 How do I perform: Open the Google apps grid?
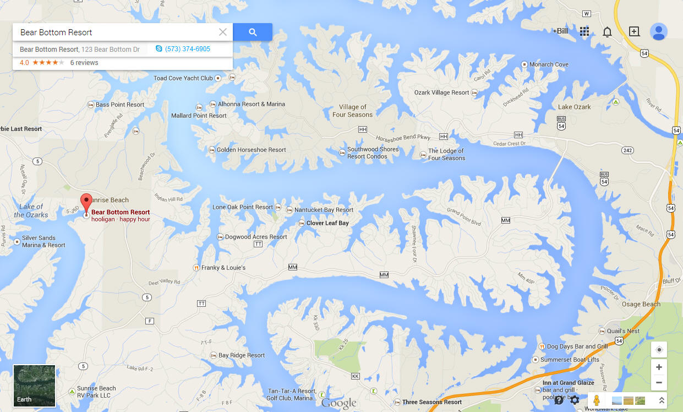(x=584, y=31)
